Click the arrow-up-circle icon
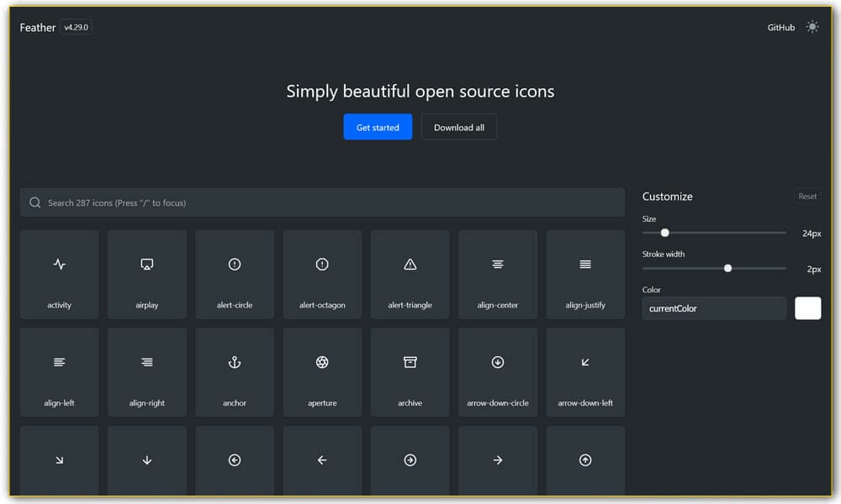The image size is (841, 504). (x=585, y=460)
